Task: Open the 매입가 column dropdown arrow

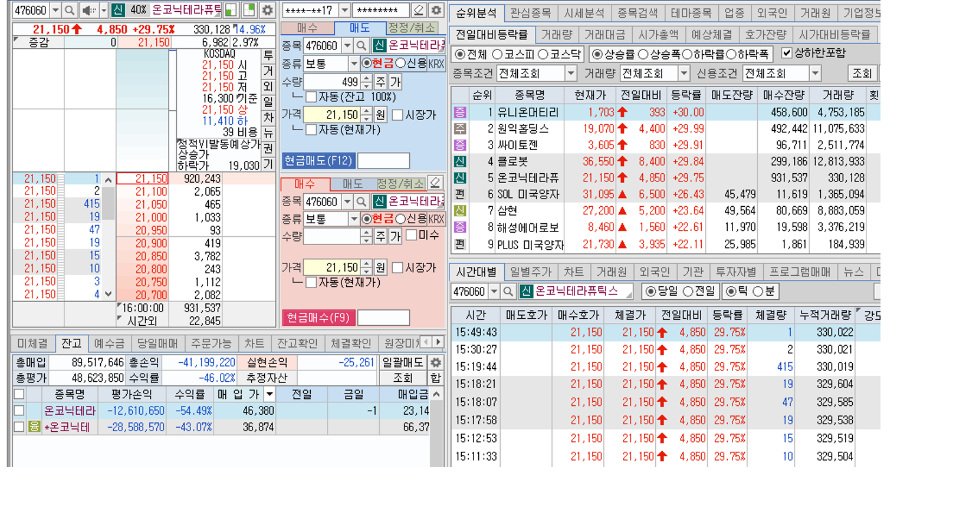Action: coord(270,394)
